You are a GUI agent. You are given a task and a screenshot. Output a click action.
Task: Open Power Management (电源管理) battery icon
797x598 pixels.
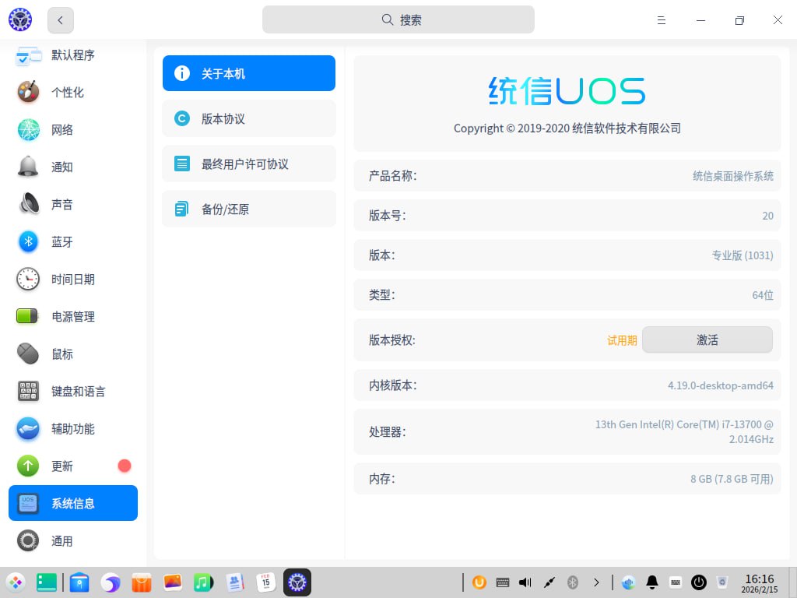click(x=28, y=317)
